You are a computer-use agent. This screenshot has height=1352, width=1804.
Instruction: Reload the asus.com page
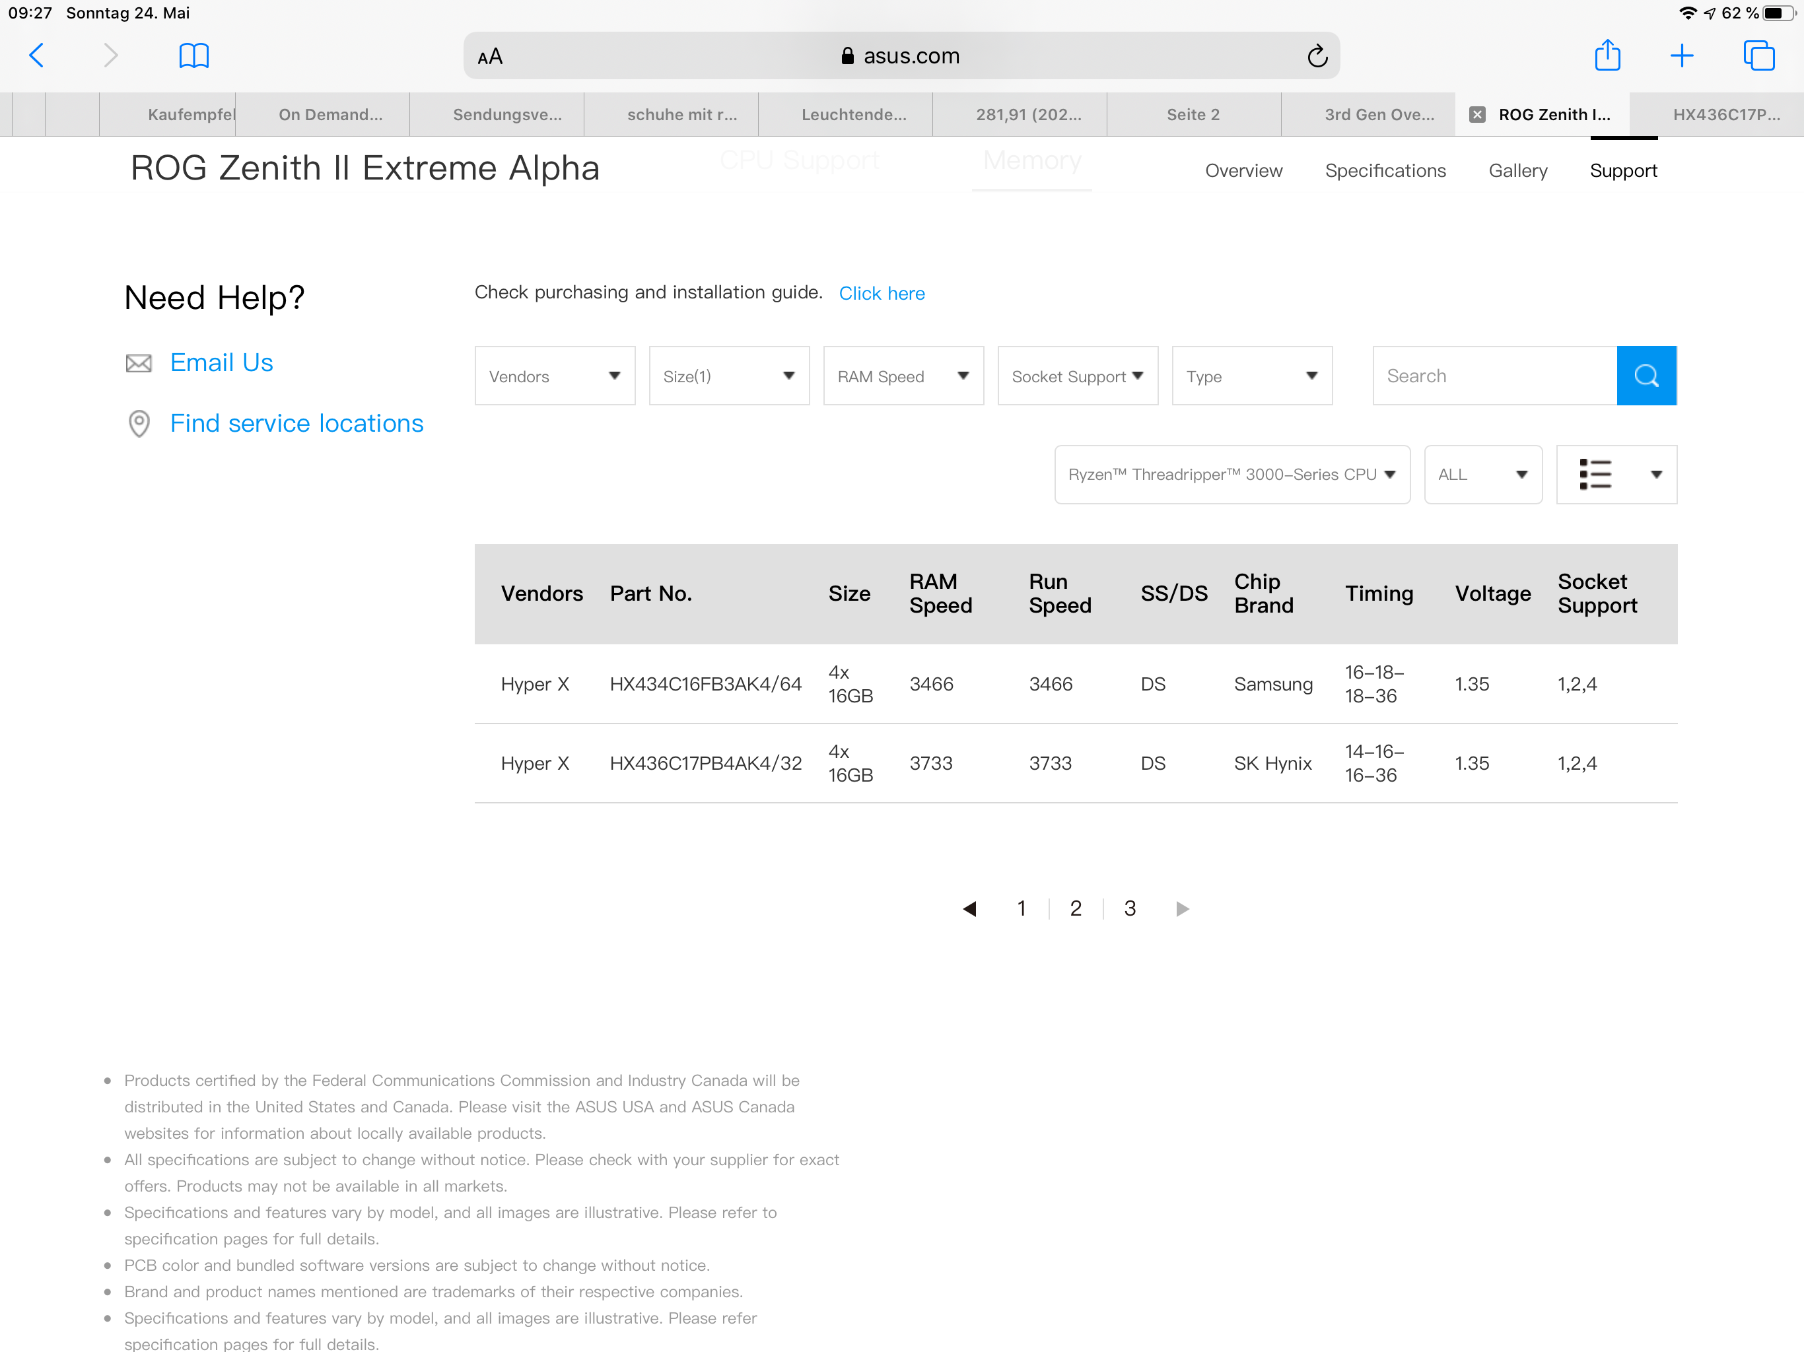point(1316,55)
